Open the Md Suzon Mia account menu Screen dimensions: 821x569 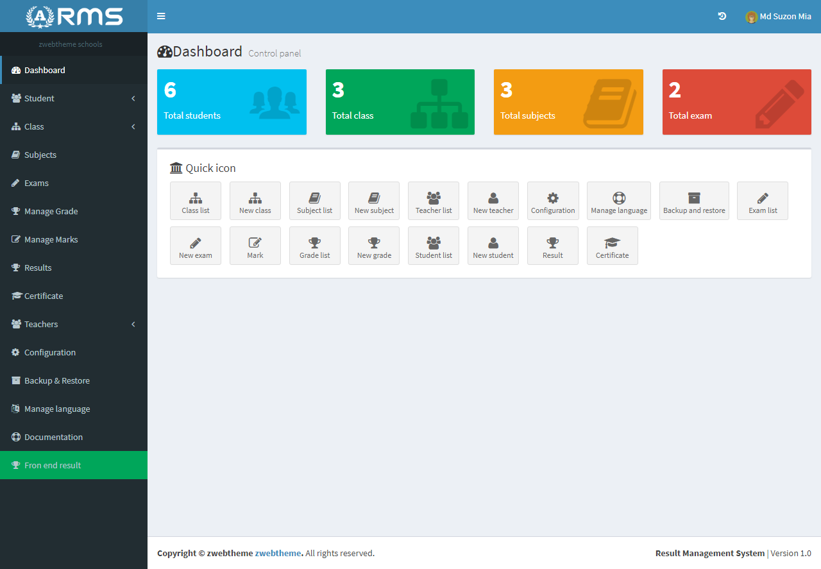[x=778, y=16]
